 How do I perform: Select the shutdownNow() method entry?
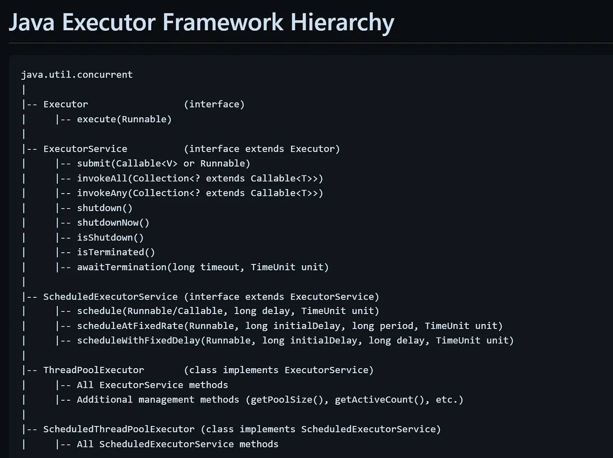pos(113,222)
